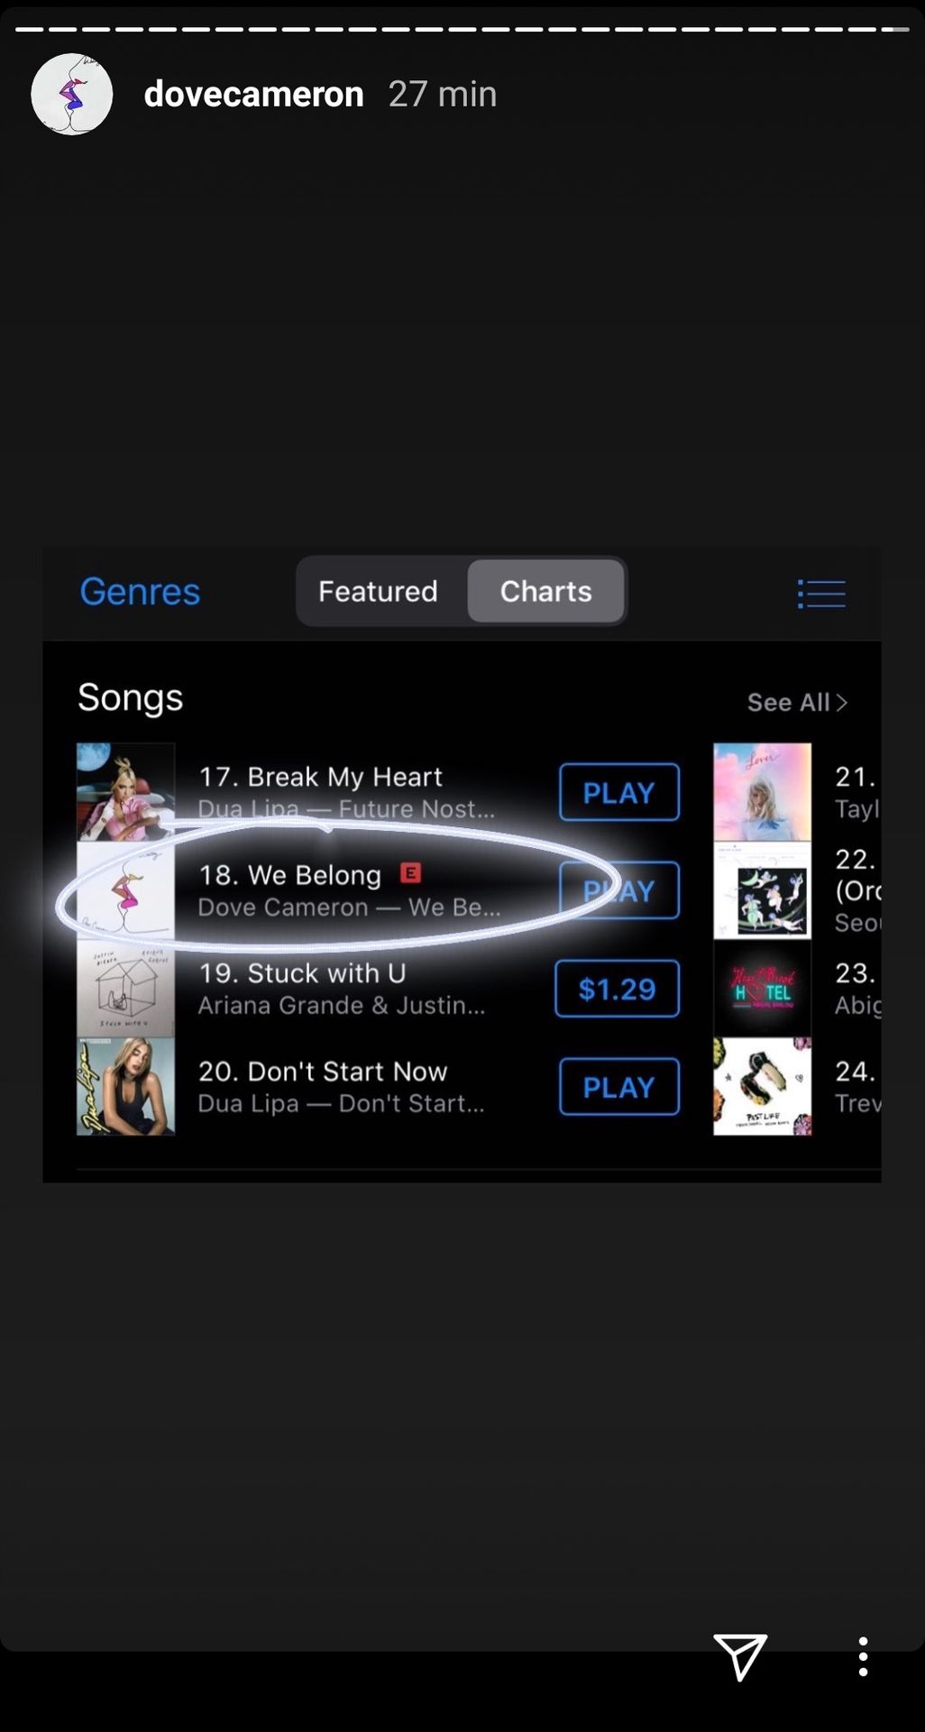This screenshot has height=1732, width=925.
Task: Switch to the Featured tab
Action: (378, 591)
